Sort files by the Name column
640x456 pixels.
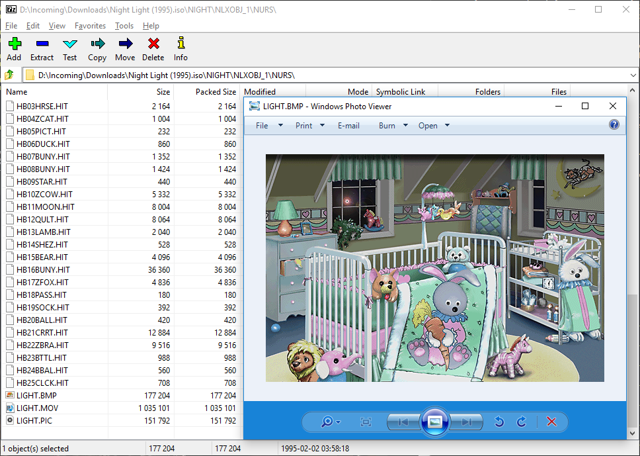click(55, 92)
